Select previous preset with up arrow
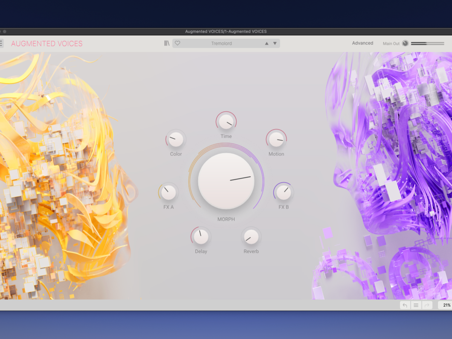Viewport: 452px width, 339px height. 267,43
